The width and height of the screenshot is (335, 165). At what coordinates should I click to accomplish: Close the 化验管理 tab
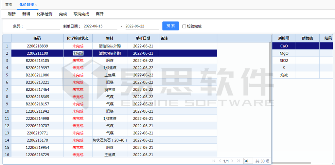tap(36, 5)
